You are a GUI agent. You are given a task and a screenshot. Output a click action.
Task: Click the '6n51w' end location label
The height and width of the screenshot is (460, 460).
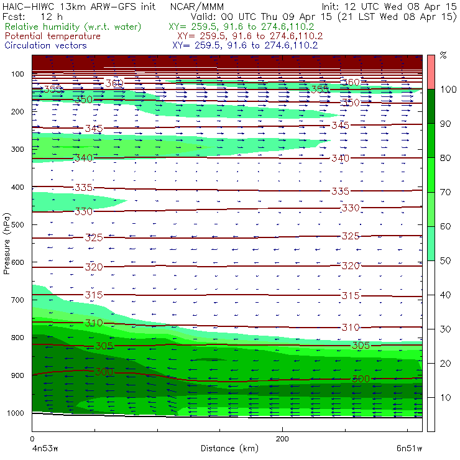409,449
